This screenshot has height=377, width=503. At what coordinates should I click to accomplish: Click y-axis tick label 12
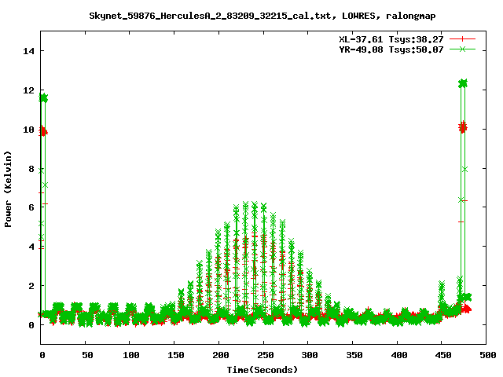[x=28, y=90]
